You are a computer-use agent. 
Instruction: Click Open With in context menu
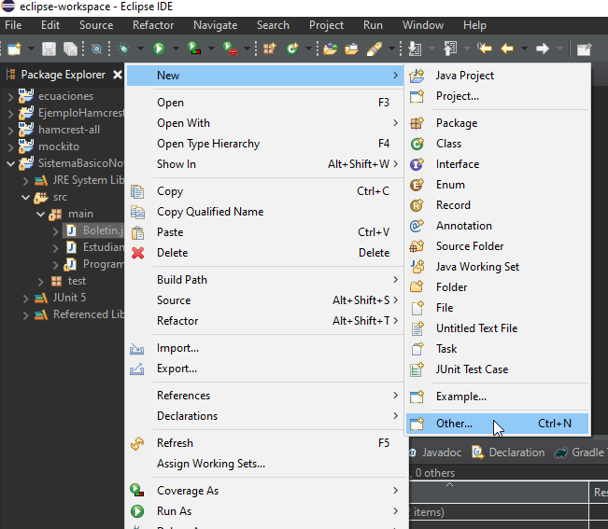tap(265, 123)
